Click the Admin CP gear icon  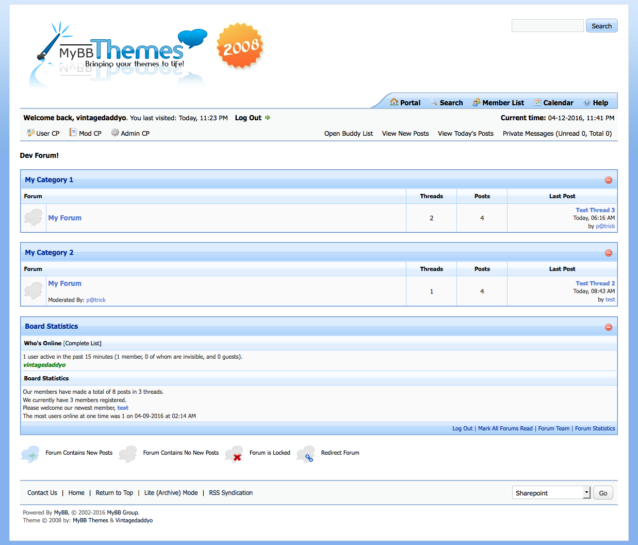pyautogui.click(x=115, y=133)
